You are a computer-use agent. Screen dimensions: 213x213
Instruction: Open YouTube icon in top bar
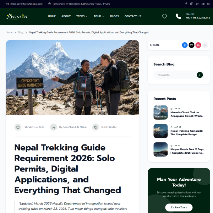pos(209,4)
